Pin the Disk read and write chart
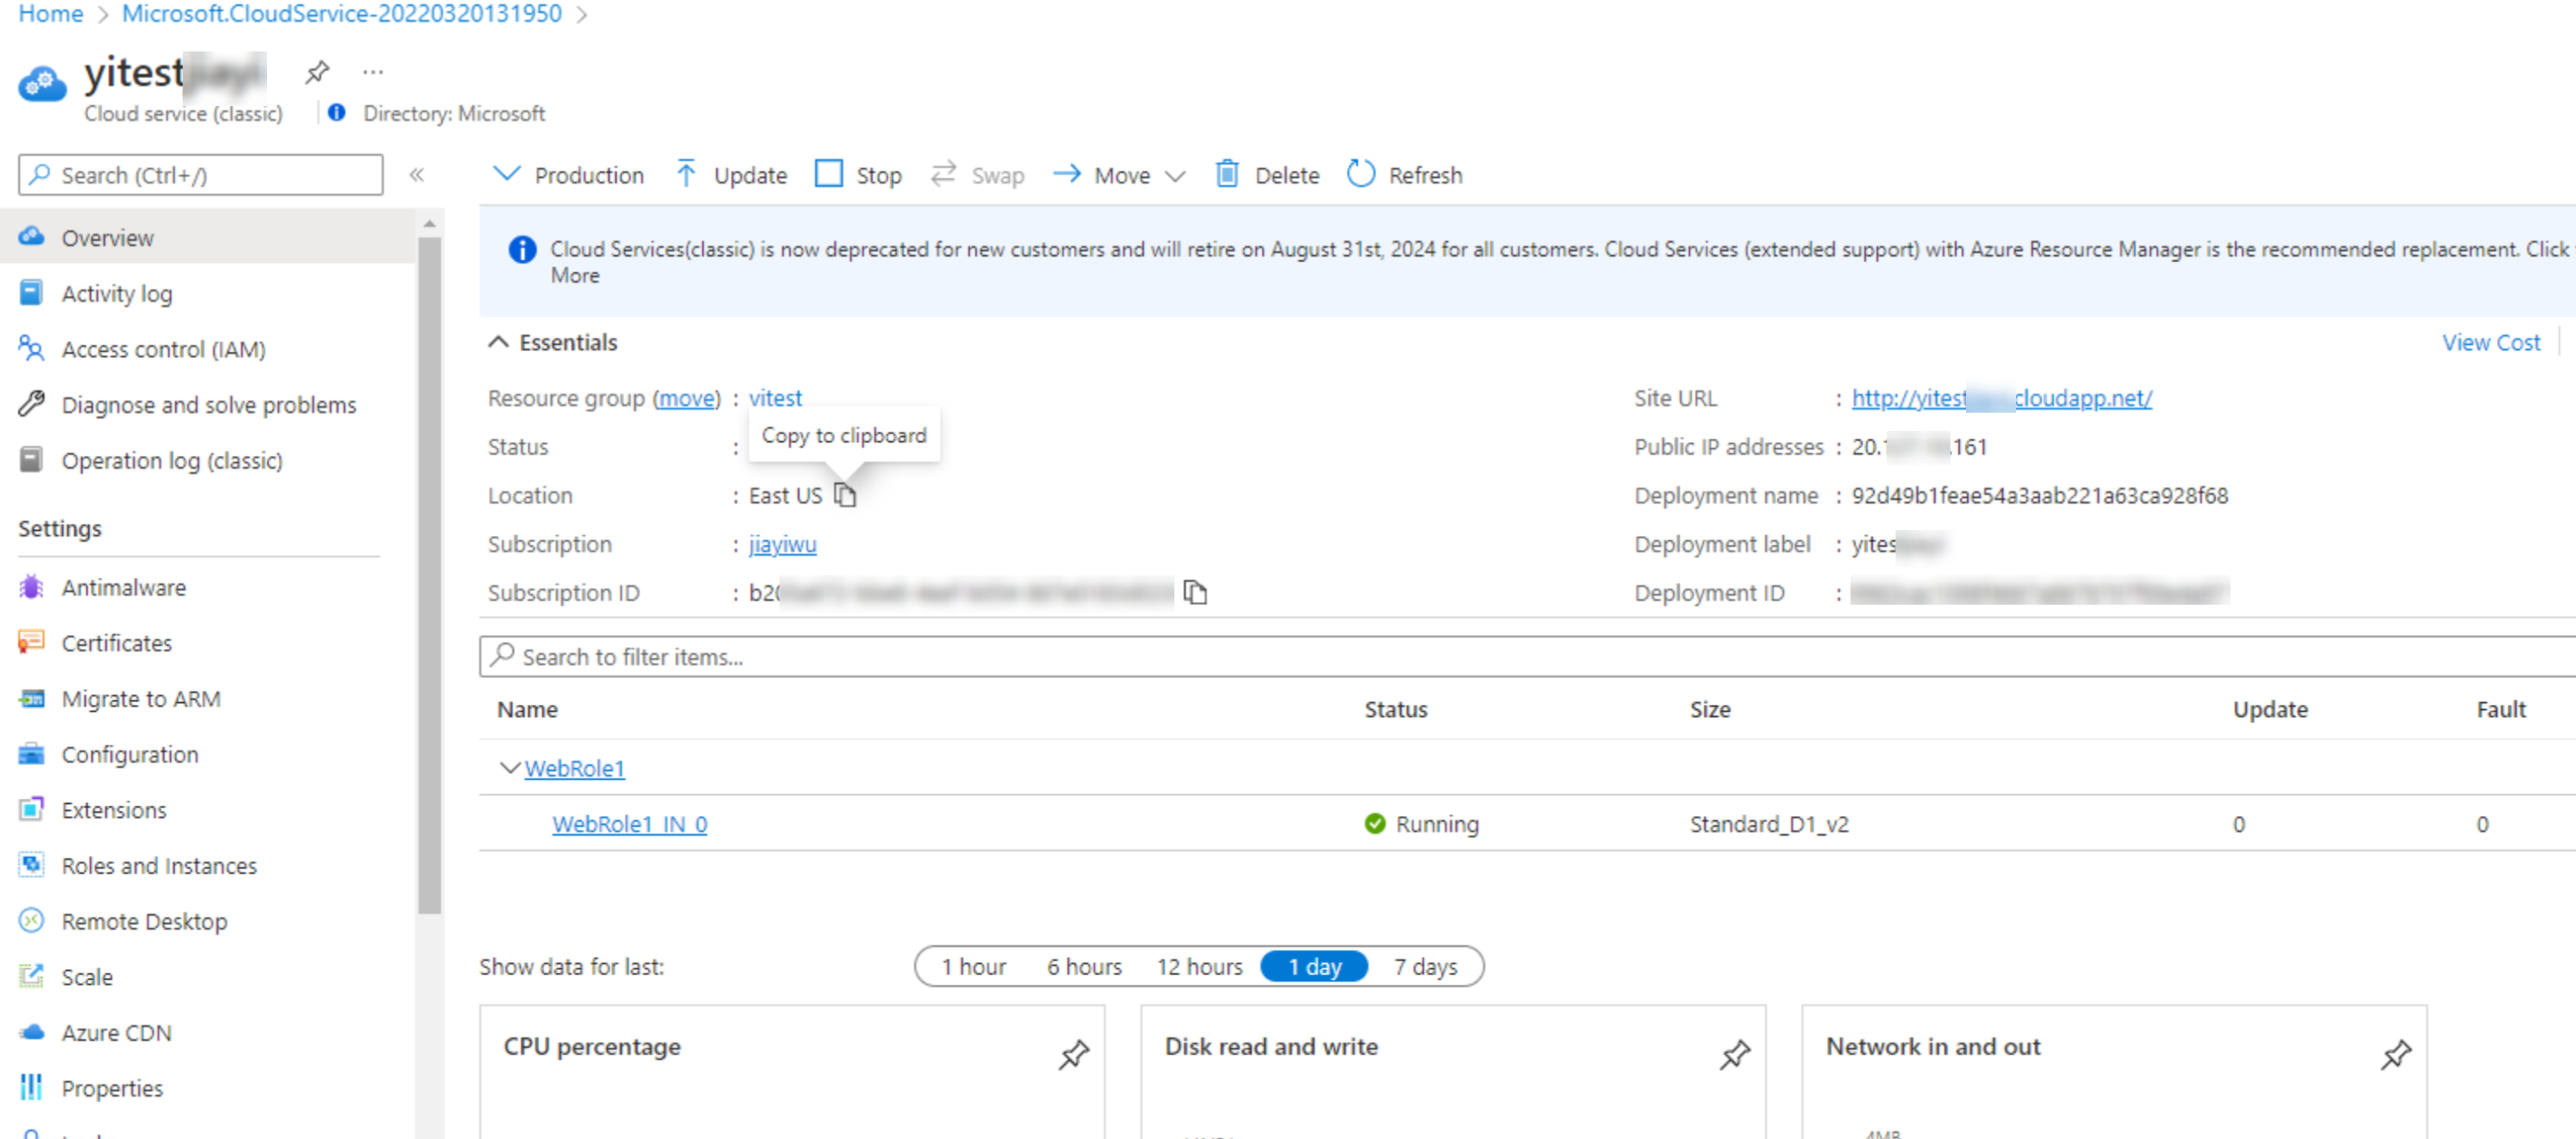Image resolution: width=2576 pixels, height=1139 pixels. (x=1734, y=1054)
